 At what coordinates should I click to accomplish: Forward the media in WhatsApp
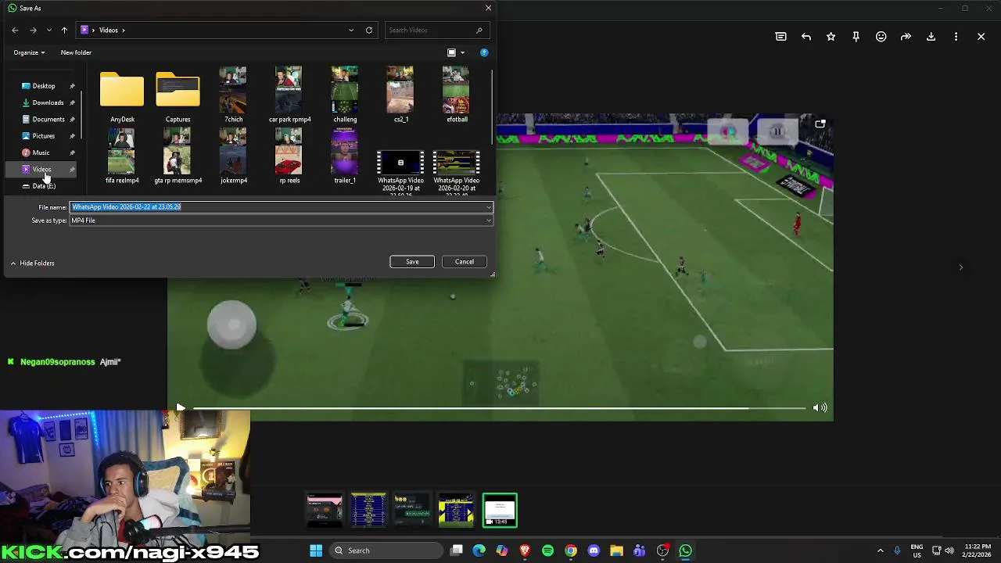click(x=906, y=37)
